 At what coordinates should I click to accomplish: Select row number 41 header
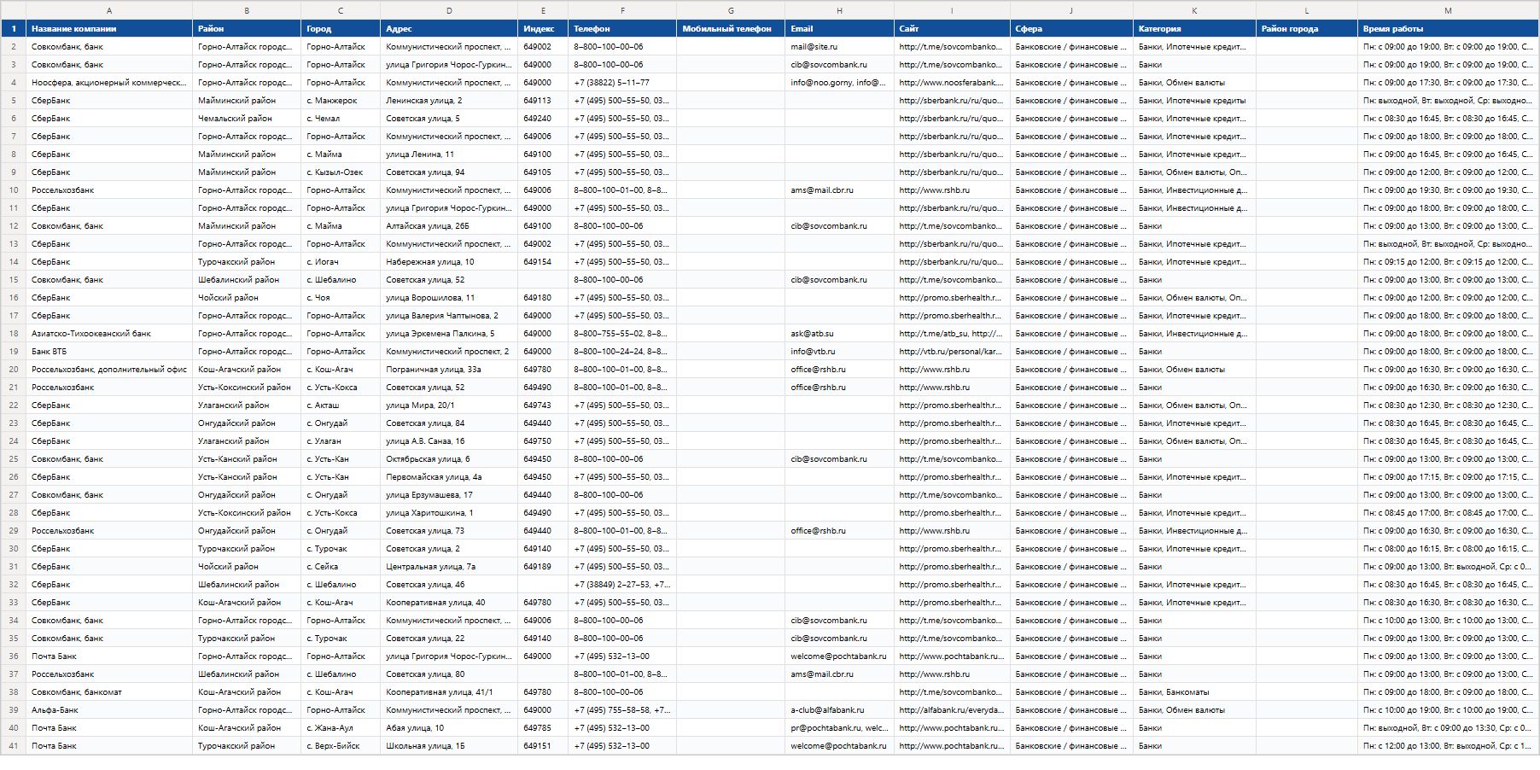[x=14, y=746]
